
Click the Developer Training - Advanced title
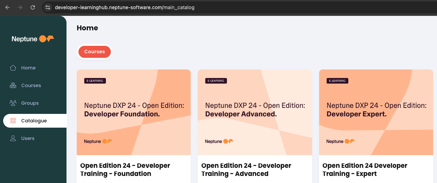(x=246, y=170)
